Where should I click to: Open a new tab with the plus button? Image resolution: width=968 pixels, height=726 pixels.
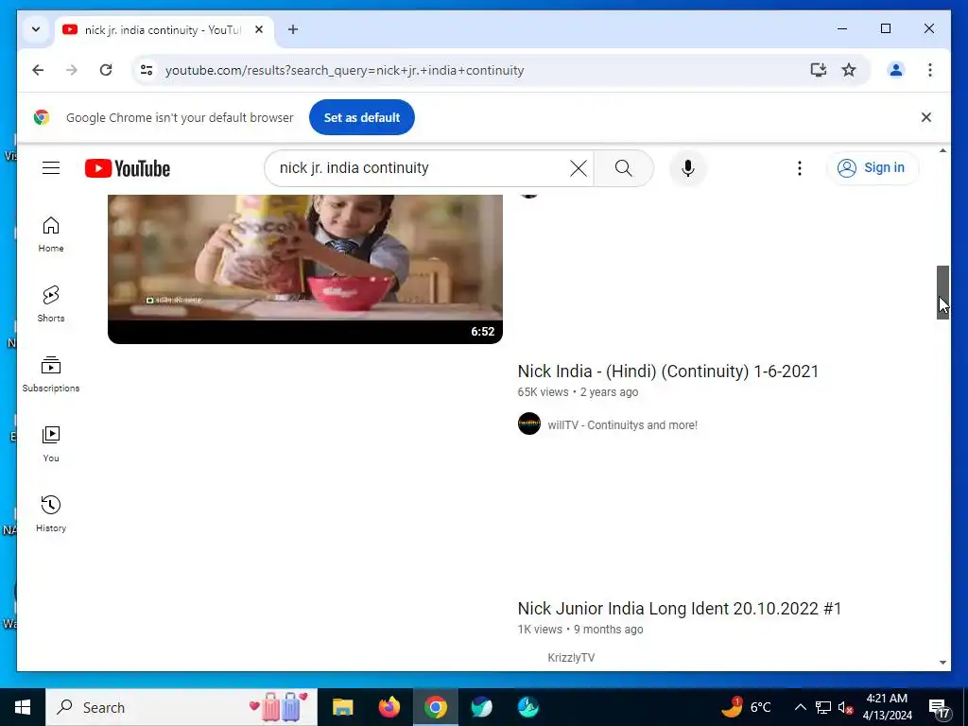pos(293,29)
